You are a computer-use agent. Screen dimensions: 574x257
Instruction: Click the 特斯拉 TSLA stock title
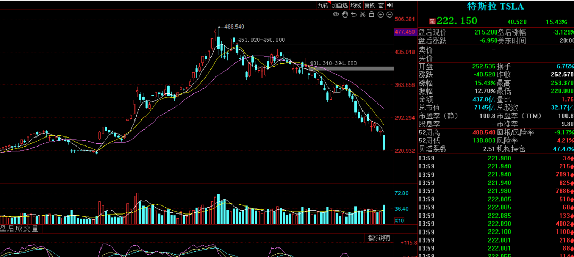[x=495, y=6]
